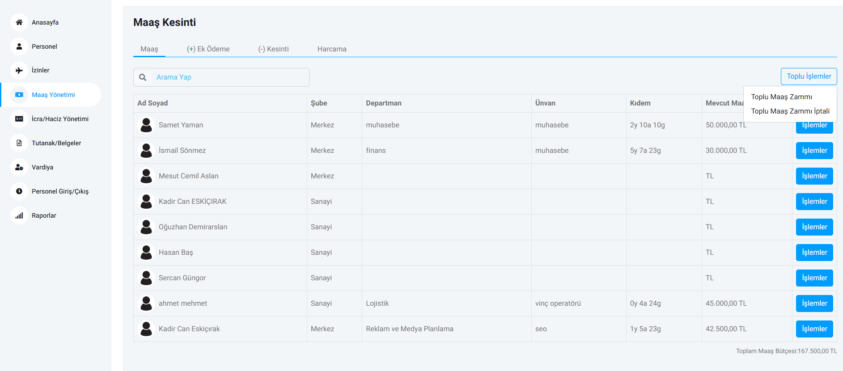Image resolution: width=843 pixels, height=371 pixels.
Task: Focus the Arama Yap search field
Action: tap(229, 77)
